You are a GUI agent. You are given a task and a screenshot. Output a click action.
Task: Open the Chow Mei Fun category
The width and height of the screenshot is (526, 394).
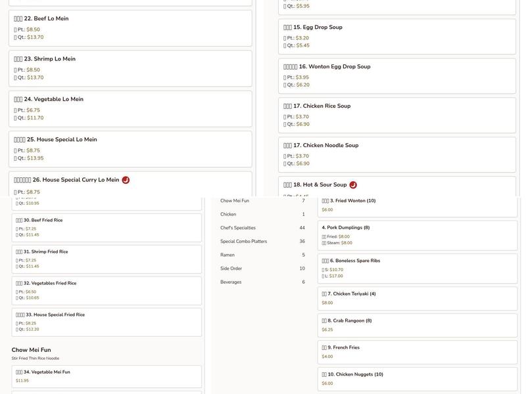(x=235, y=201)
